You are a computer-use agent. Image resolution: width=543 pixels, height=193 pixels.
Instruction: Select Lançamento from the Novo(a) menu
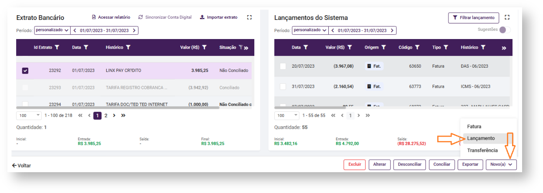[x=488, y=138]
